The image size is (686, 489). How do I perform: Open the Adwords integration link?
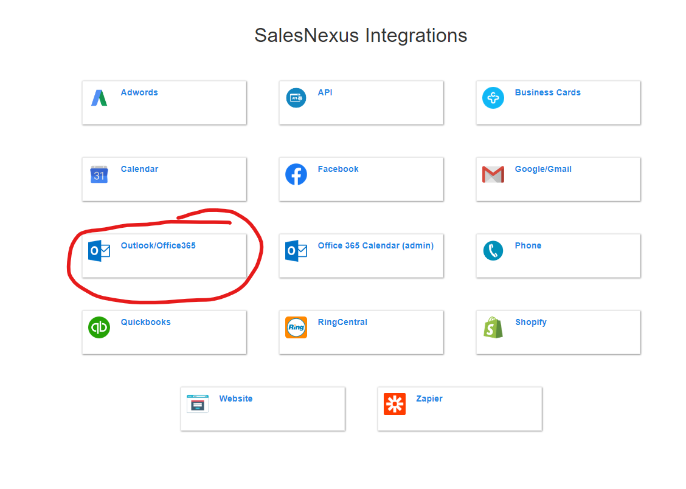tap(139, 93)
